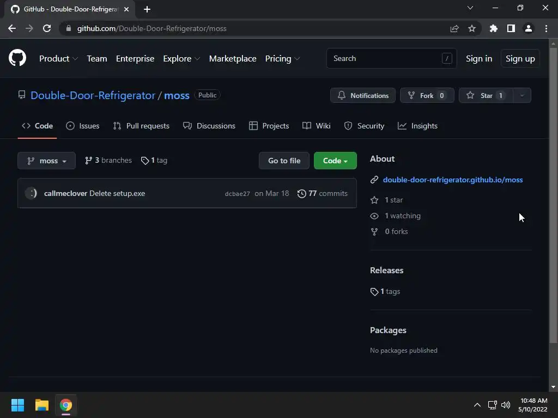Screen dimensions: 558x418
Task: Click Sign in
Action: [479, 58]
